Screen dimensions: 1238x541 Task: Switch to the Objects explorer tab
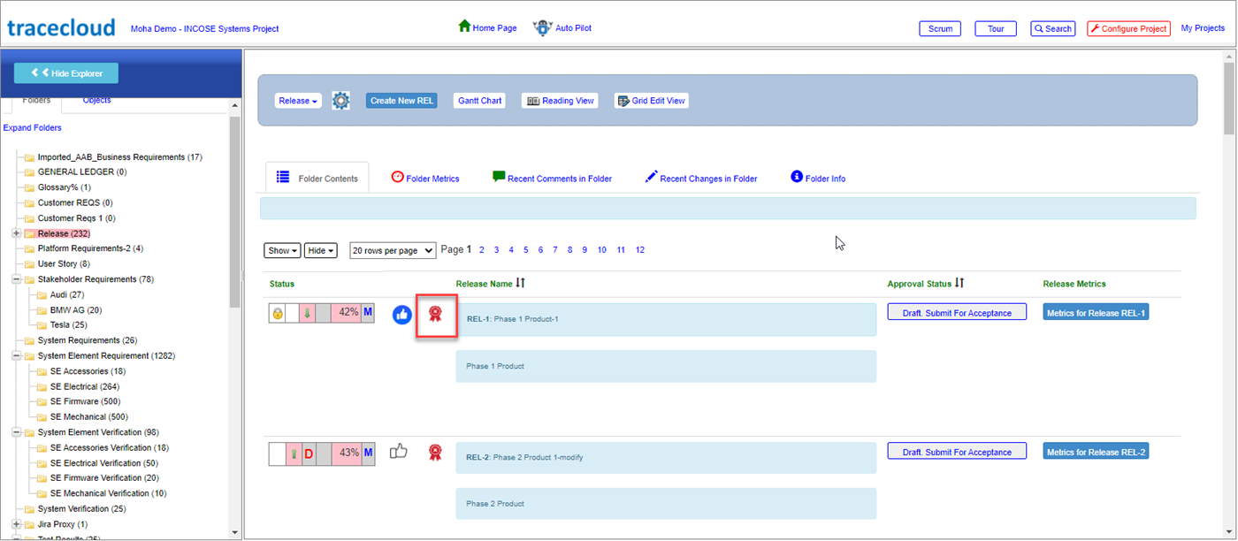pyautogui.click(x=97, y=100)
